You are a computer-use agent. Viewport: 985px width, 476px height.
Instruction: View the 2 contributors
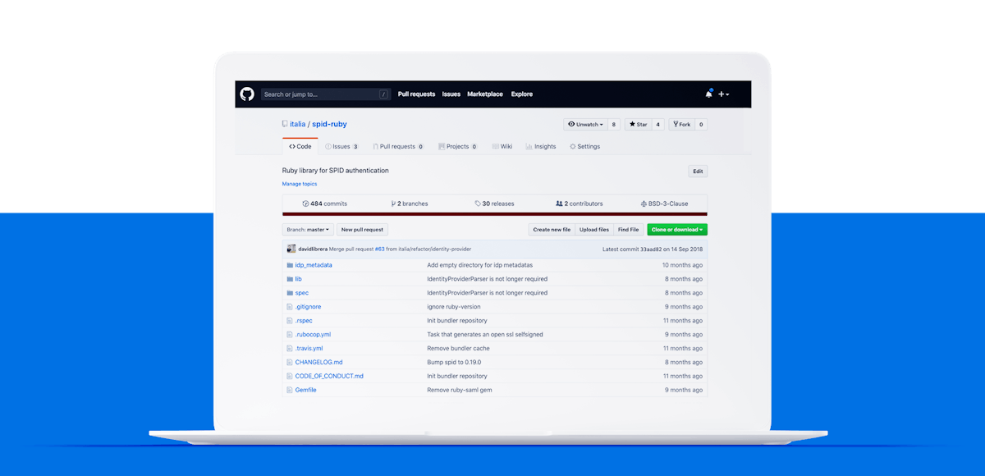[580, 204]
